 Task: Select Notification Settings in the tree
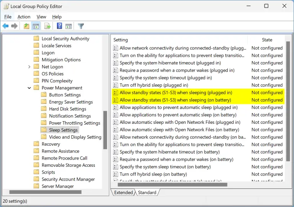tap(70, 116)
